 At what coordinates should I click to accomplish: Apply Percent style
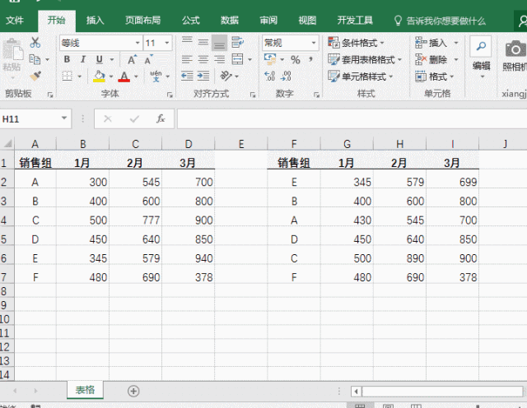coord(296,60)
